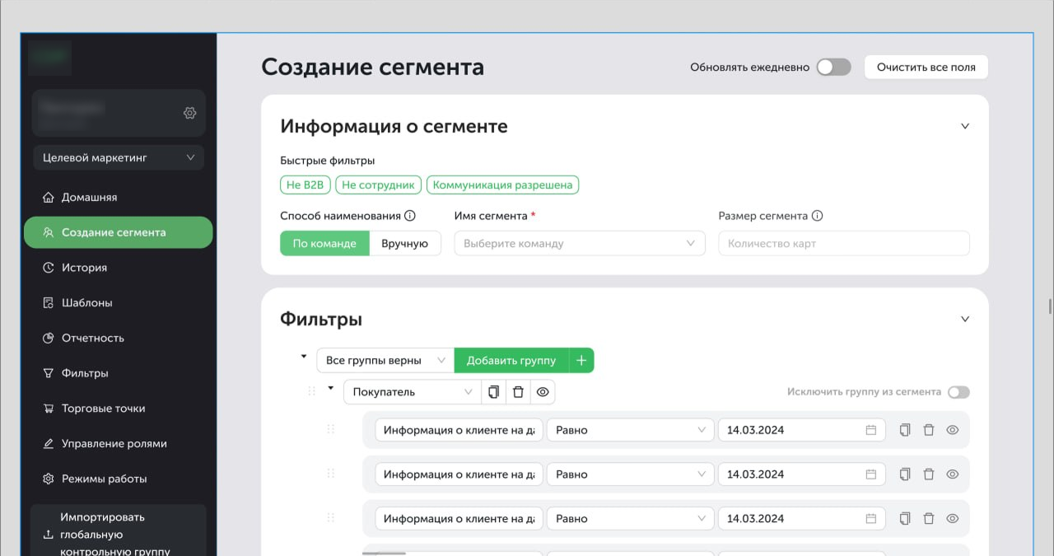Toggle Коммуникация разрешена quick filter
This screenshot has height=556, width=1054.
pyautogui.click(x=502, y=185)
